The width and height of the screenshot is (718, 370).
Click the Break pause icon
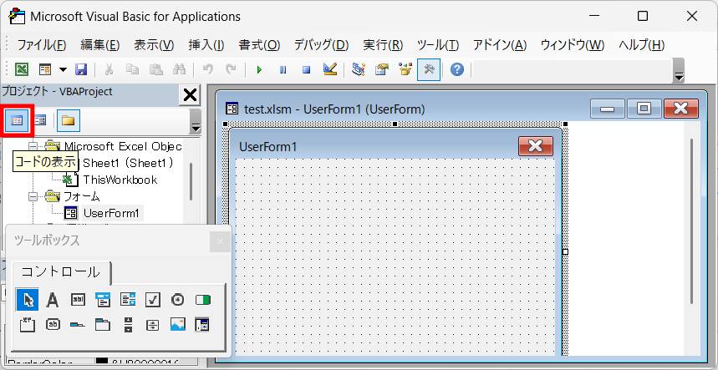[283, 70]
